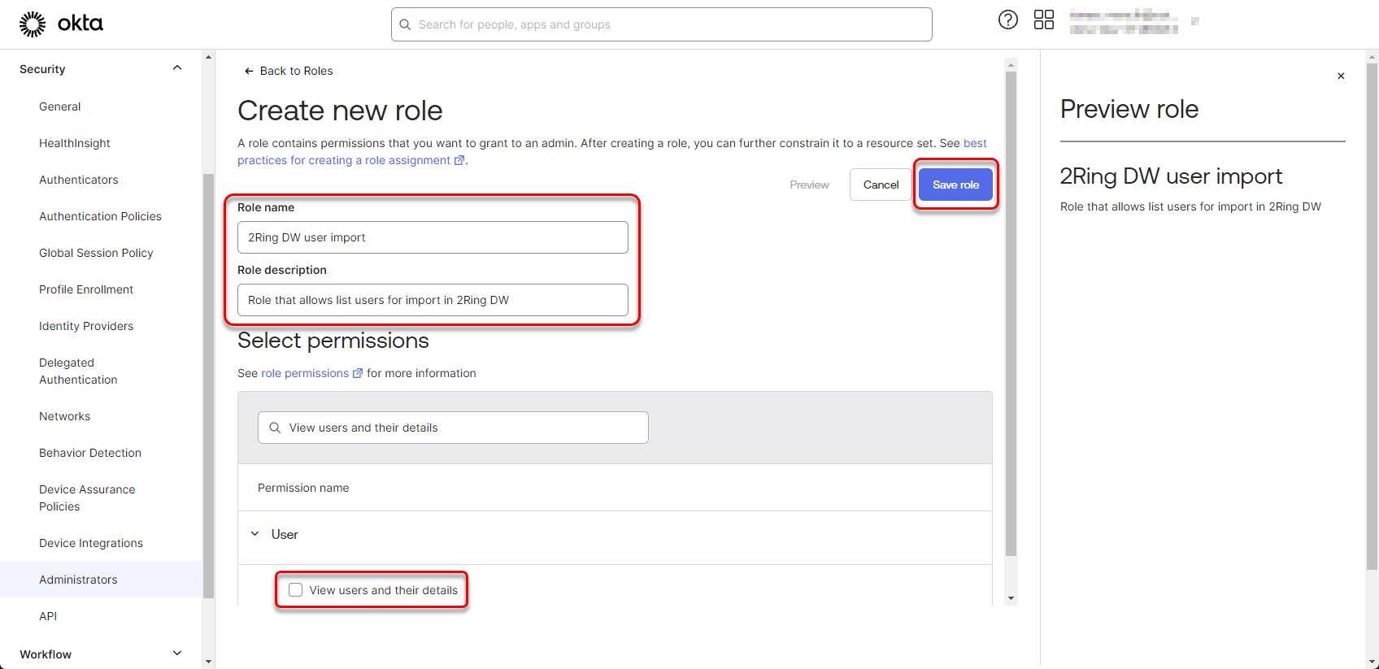The height and width of the screenshot is (669, 1379).
Task: Collapse the Security sidebar section
Action: pos(177,68)
